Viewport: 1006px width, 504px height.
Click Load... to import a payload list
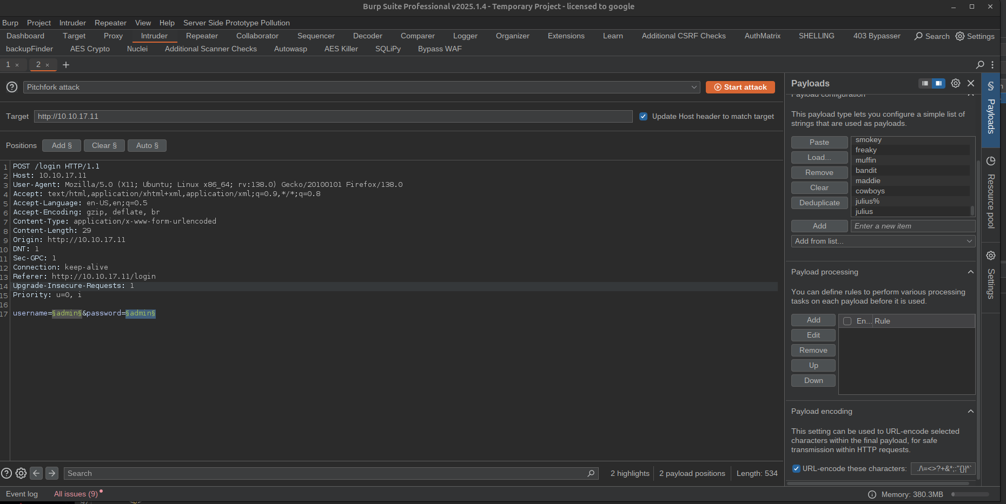(819, 157)
